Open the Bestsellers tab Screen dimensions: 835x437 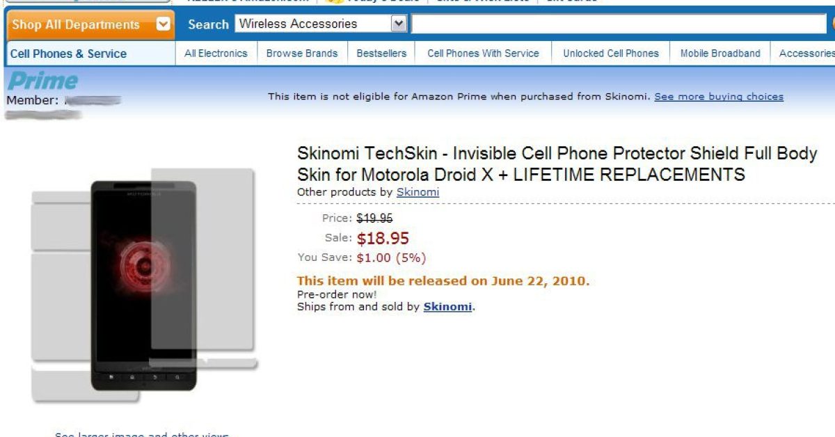point(381,53)
